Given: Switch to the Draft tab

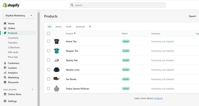Looking at the screenshot, I should (x=69, y=27).
